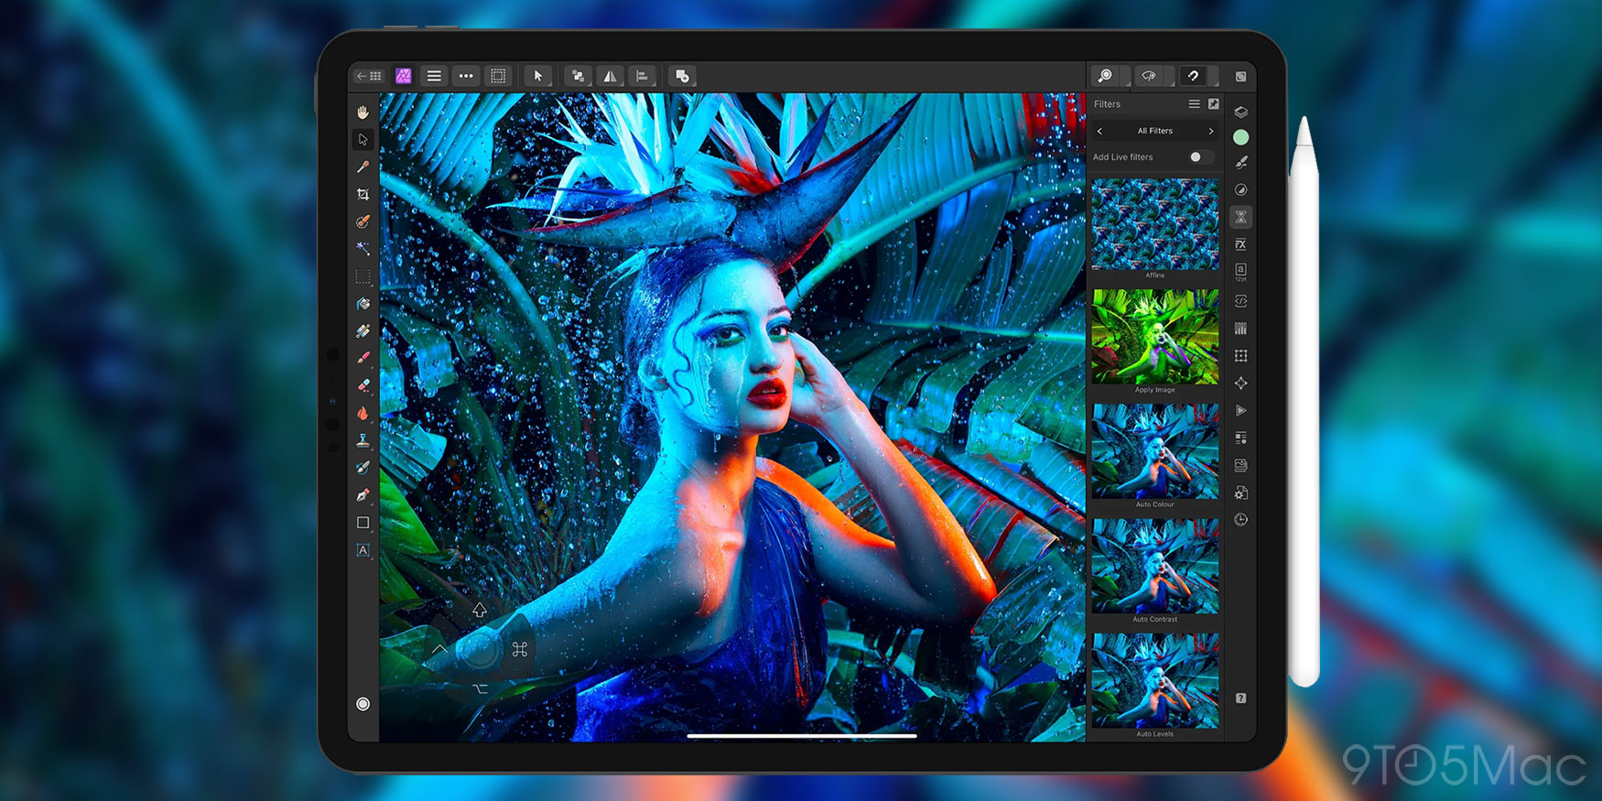The height and width of the screenshot is (801, 1602).
Task: Toggle the Command modifier key
Action: point(520,650)
